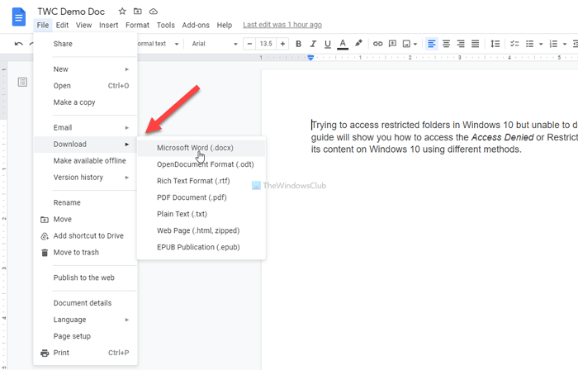Image resolution: width=578 pixels, height=370 pixels.
Task: Click the undo arrow in toolbar
Action: tap(18, 43)
